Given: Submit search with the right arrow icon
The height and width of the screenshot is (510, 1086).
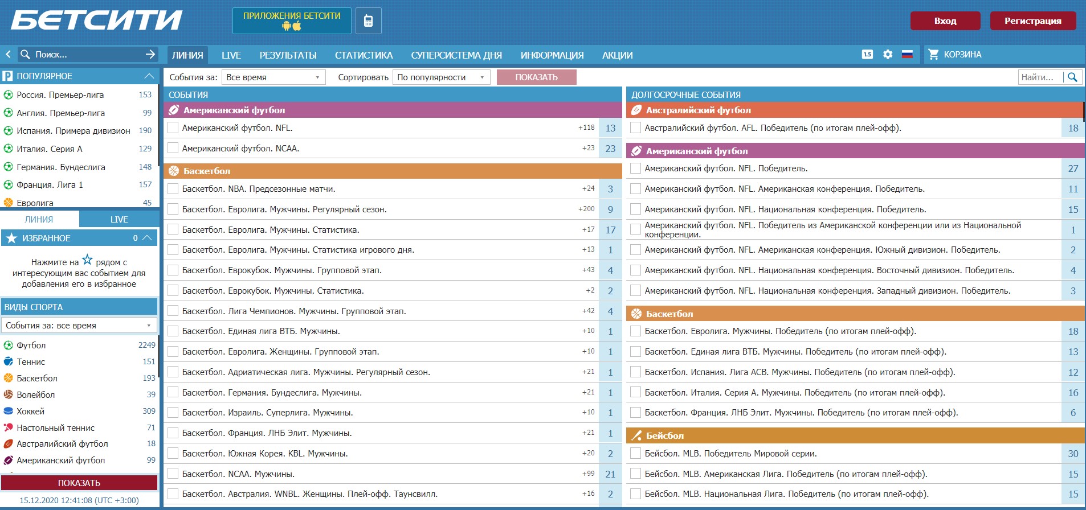Looking at the screenshot, I should click(150, 54).
